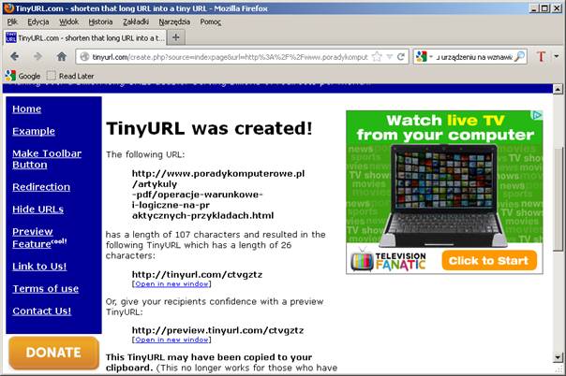This screenshot has height=376, width=566.
Task: Click the http://tinyurl.com/ctvgztz text
Action: pyautogui.click(x=197, y=275)
